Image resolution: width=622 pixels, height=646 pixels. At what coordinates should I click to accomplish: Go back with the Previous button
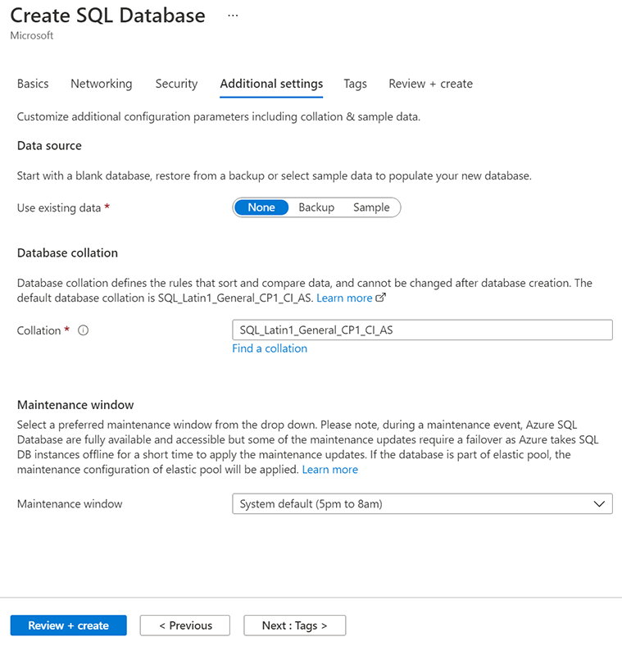(185, 626)
